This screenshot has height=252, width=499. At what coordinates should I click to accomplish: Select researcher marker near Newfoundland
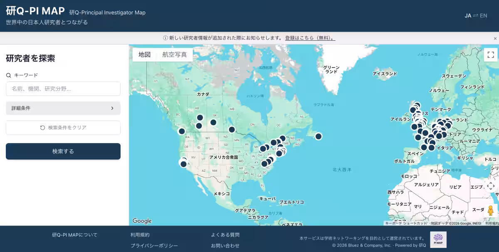[x=319, y=136]
